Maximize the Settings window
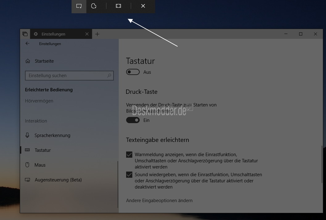The width and height of the screenshot is (326, 220). pos(301,34)
